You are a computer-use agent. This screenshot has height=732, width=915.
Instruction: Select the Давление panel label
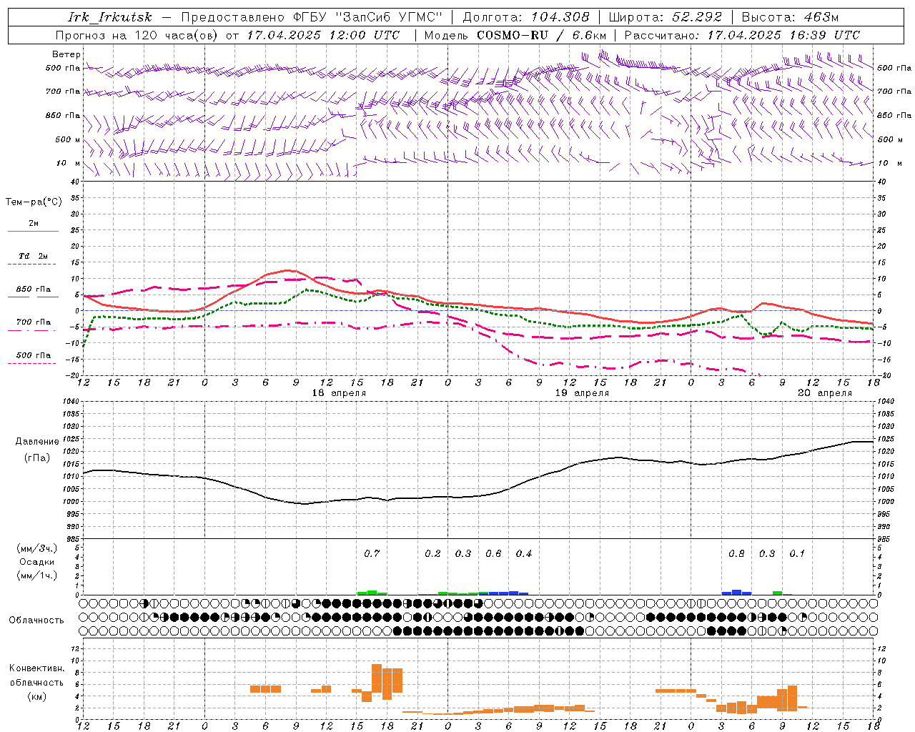click(36, 442)
